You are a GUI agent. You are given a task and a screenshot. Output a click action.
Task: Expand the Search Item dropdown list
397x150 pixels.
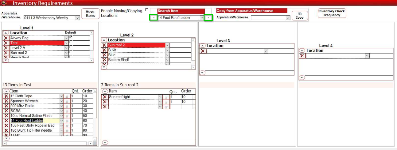(202, 18)
